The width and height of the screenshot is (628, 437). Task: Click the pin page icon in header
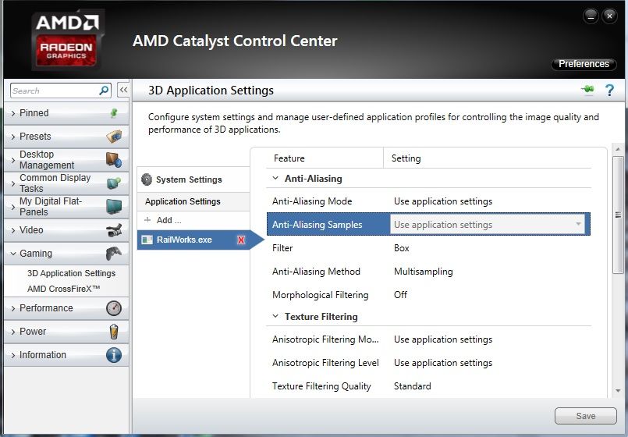[x=587, y=90]
